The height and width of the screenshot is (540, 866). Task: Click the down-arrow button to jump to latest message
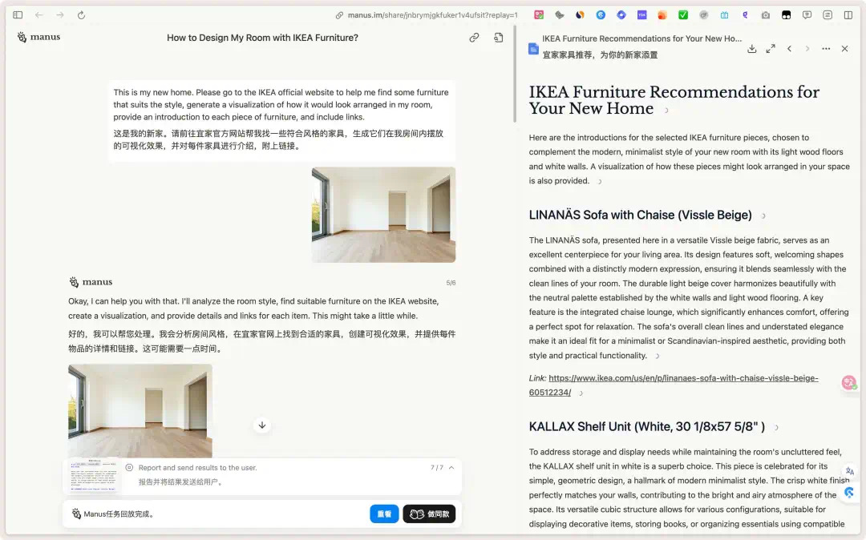pyautogui.click(x=262, y=425)
